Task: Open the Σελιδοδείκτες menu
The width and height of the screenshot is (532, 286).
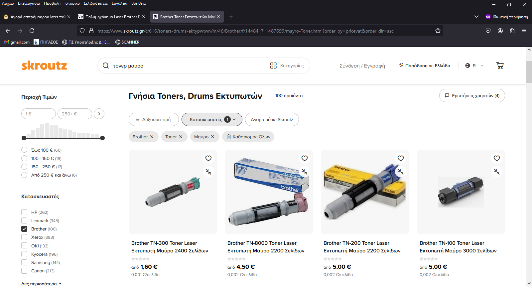Action: click(x=96, y=3)
